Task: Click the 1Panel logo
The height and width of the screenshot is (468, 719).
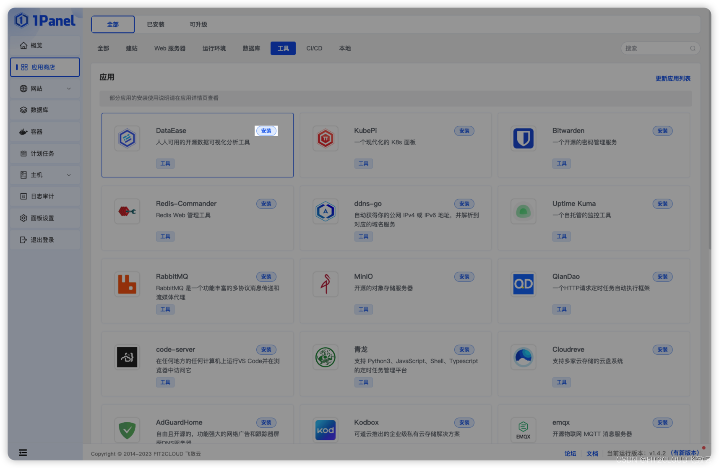Action: click(x=45, y=20)
